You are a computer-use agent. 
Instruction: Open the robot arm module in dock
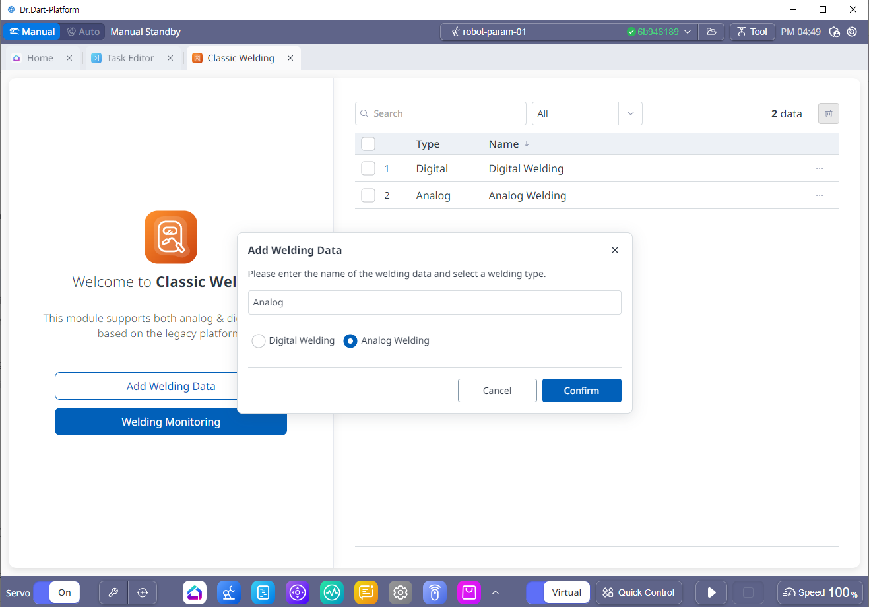[229, 592]
